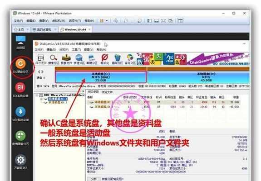Go to next disk with right arrow
This screenshot has width=261, height=181.
pyautogui.click(x=43, y=71)
